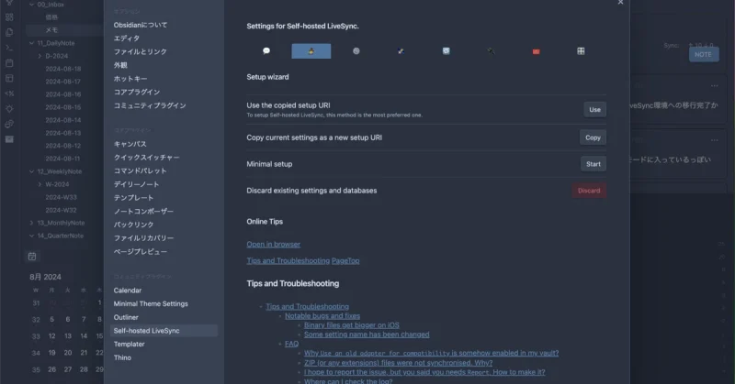Open Notable bugs and fixes link
Viewport: 735px width, 384px height.
(322, 315)
